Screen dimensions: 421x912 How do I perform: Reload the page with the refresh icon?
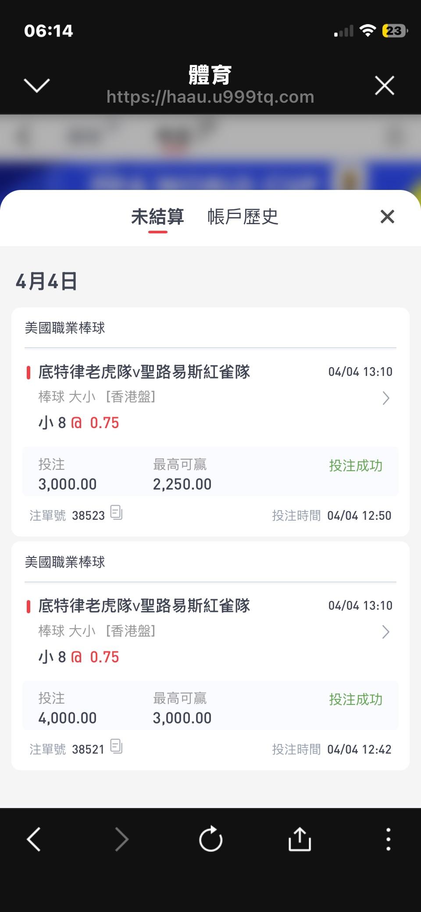(x=210, y=839)
